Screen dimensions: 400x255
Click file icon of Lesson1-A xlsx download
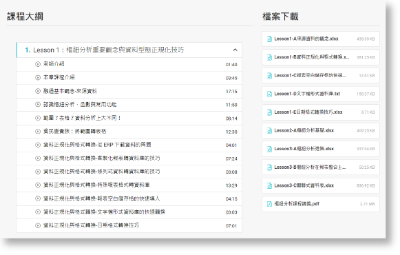[x=269, y=39]
